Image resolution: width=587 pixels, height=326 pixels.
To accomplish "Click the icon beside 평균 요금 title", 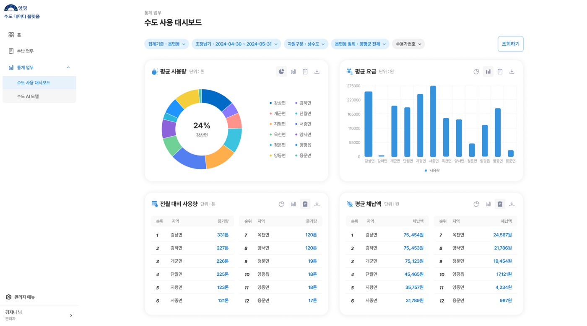I will point(349,72).
